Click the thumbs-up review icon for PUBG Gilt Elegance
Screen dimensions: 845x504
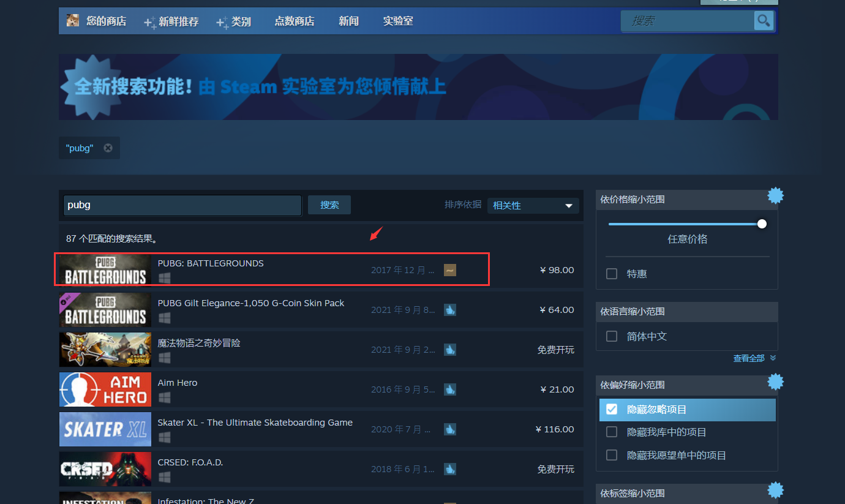coord(450,310)
